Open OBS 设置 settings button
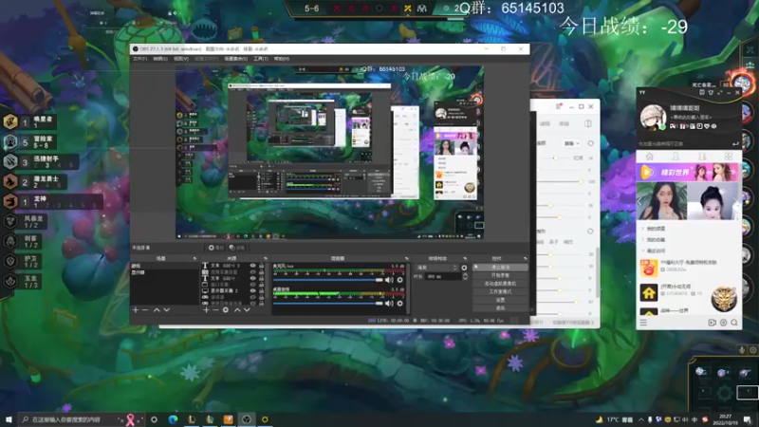 coord(500,300)
